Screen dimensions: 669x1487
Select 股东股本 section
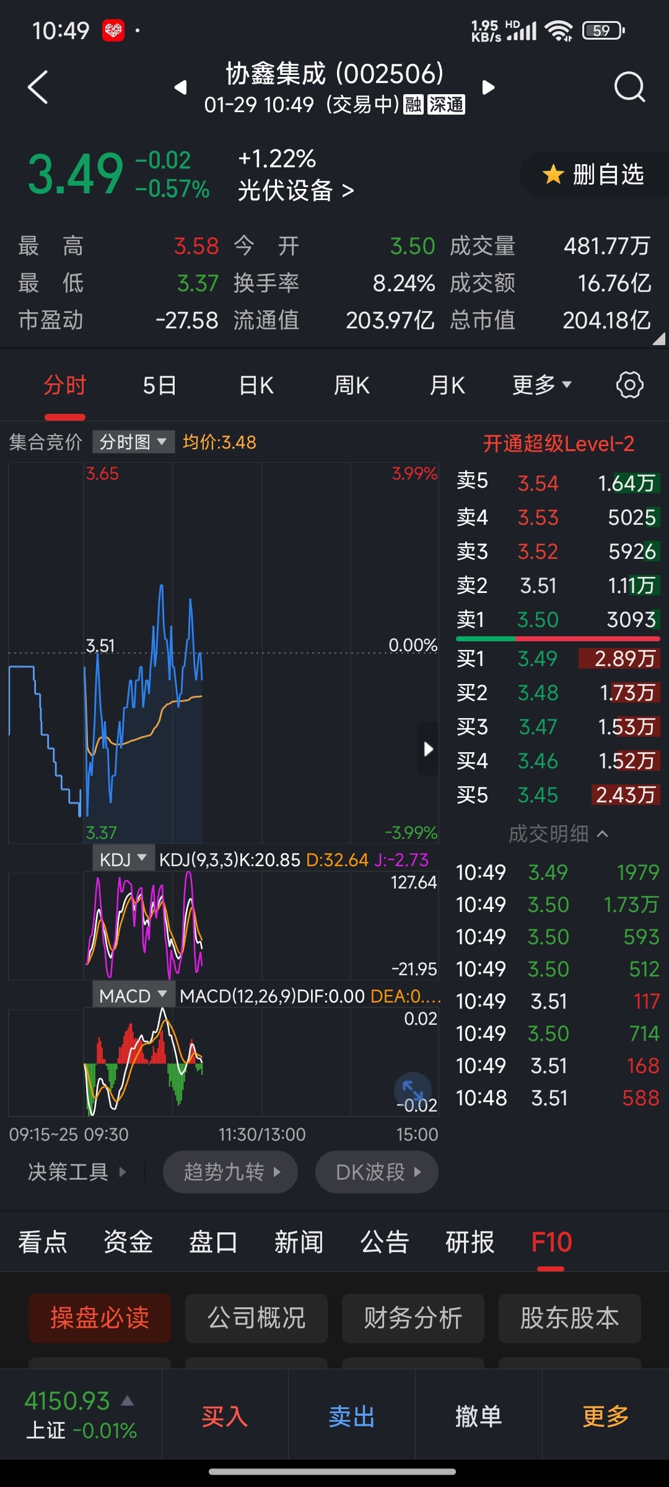[x=570, y=1318]
